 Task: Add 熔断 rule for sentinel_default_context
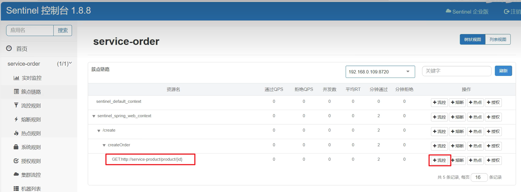(457, 103)
